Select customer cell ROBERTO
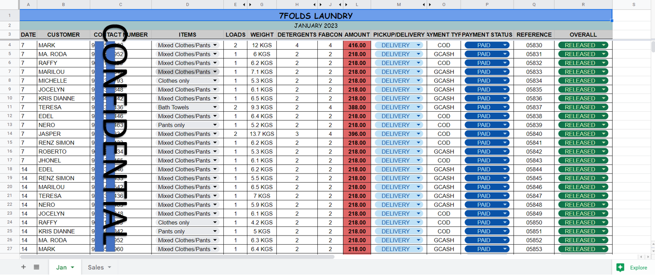 64,152
